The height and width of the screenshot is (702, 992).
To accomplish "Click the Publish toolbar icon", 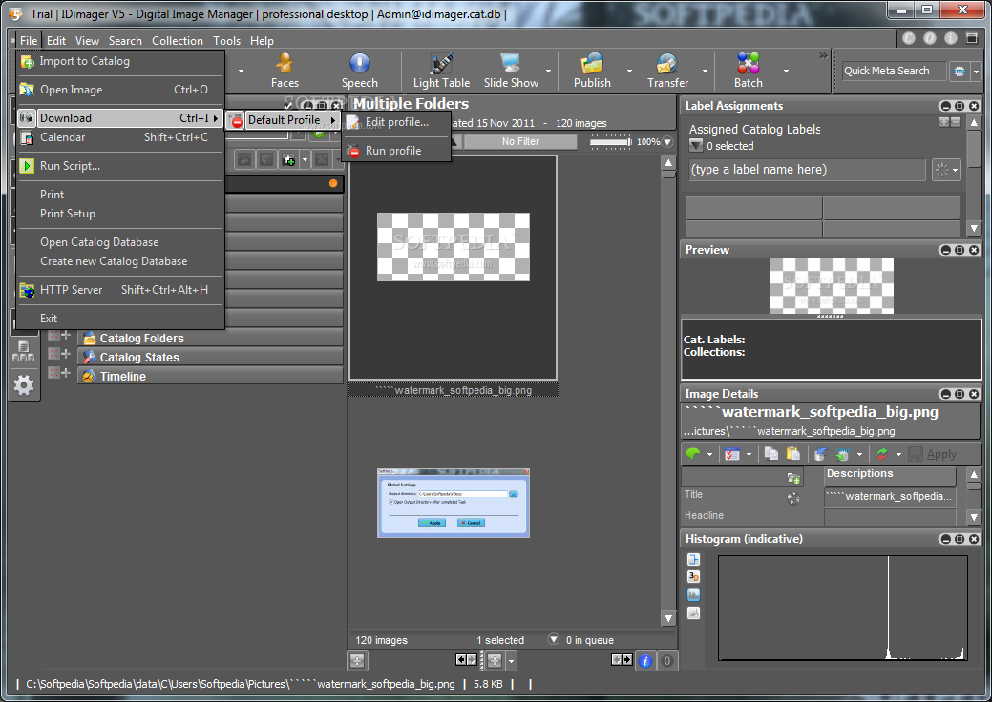I will 592,71.
